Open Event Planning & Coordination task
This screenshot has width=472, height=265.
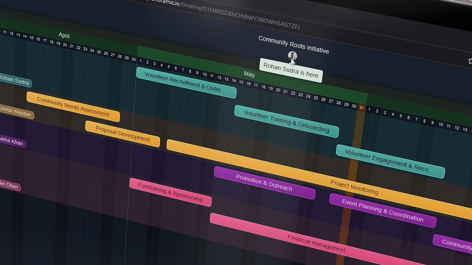coord(383,211)
